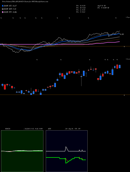Click the 8.10 price label on EMA chart
Screen dimensions: 130x172
[122, 34]
